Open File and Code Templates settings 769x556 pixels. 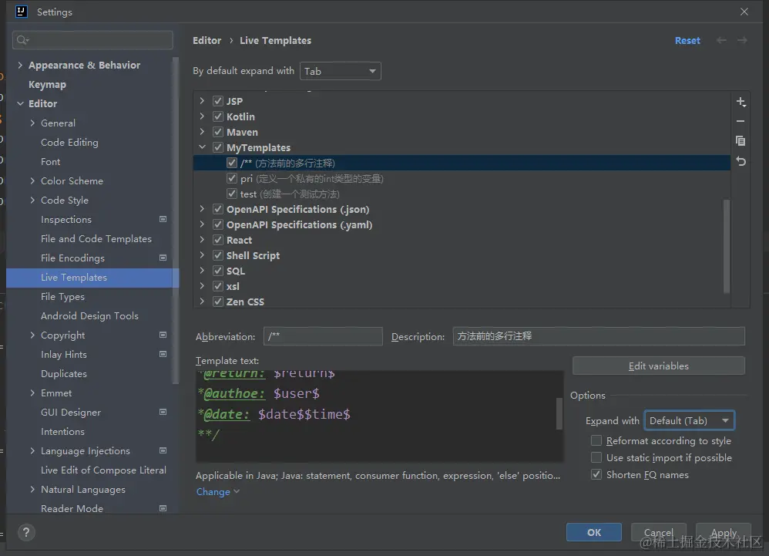pos(96,238)
